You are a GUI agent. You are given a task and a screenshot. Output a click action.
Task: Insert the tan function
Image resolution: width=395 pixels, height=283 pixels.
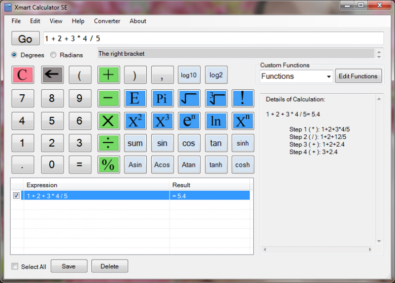click(x=216, y=143)
